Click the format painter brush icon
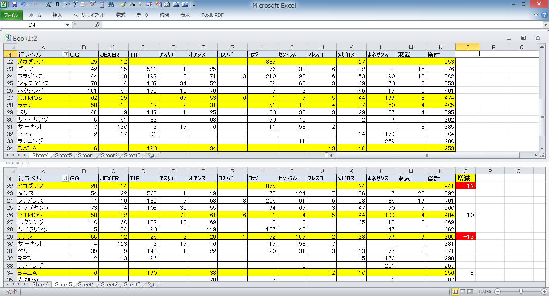The height and width of the screenshot is (296, 549). tap(123, 5)
